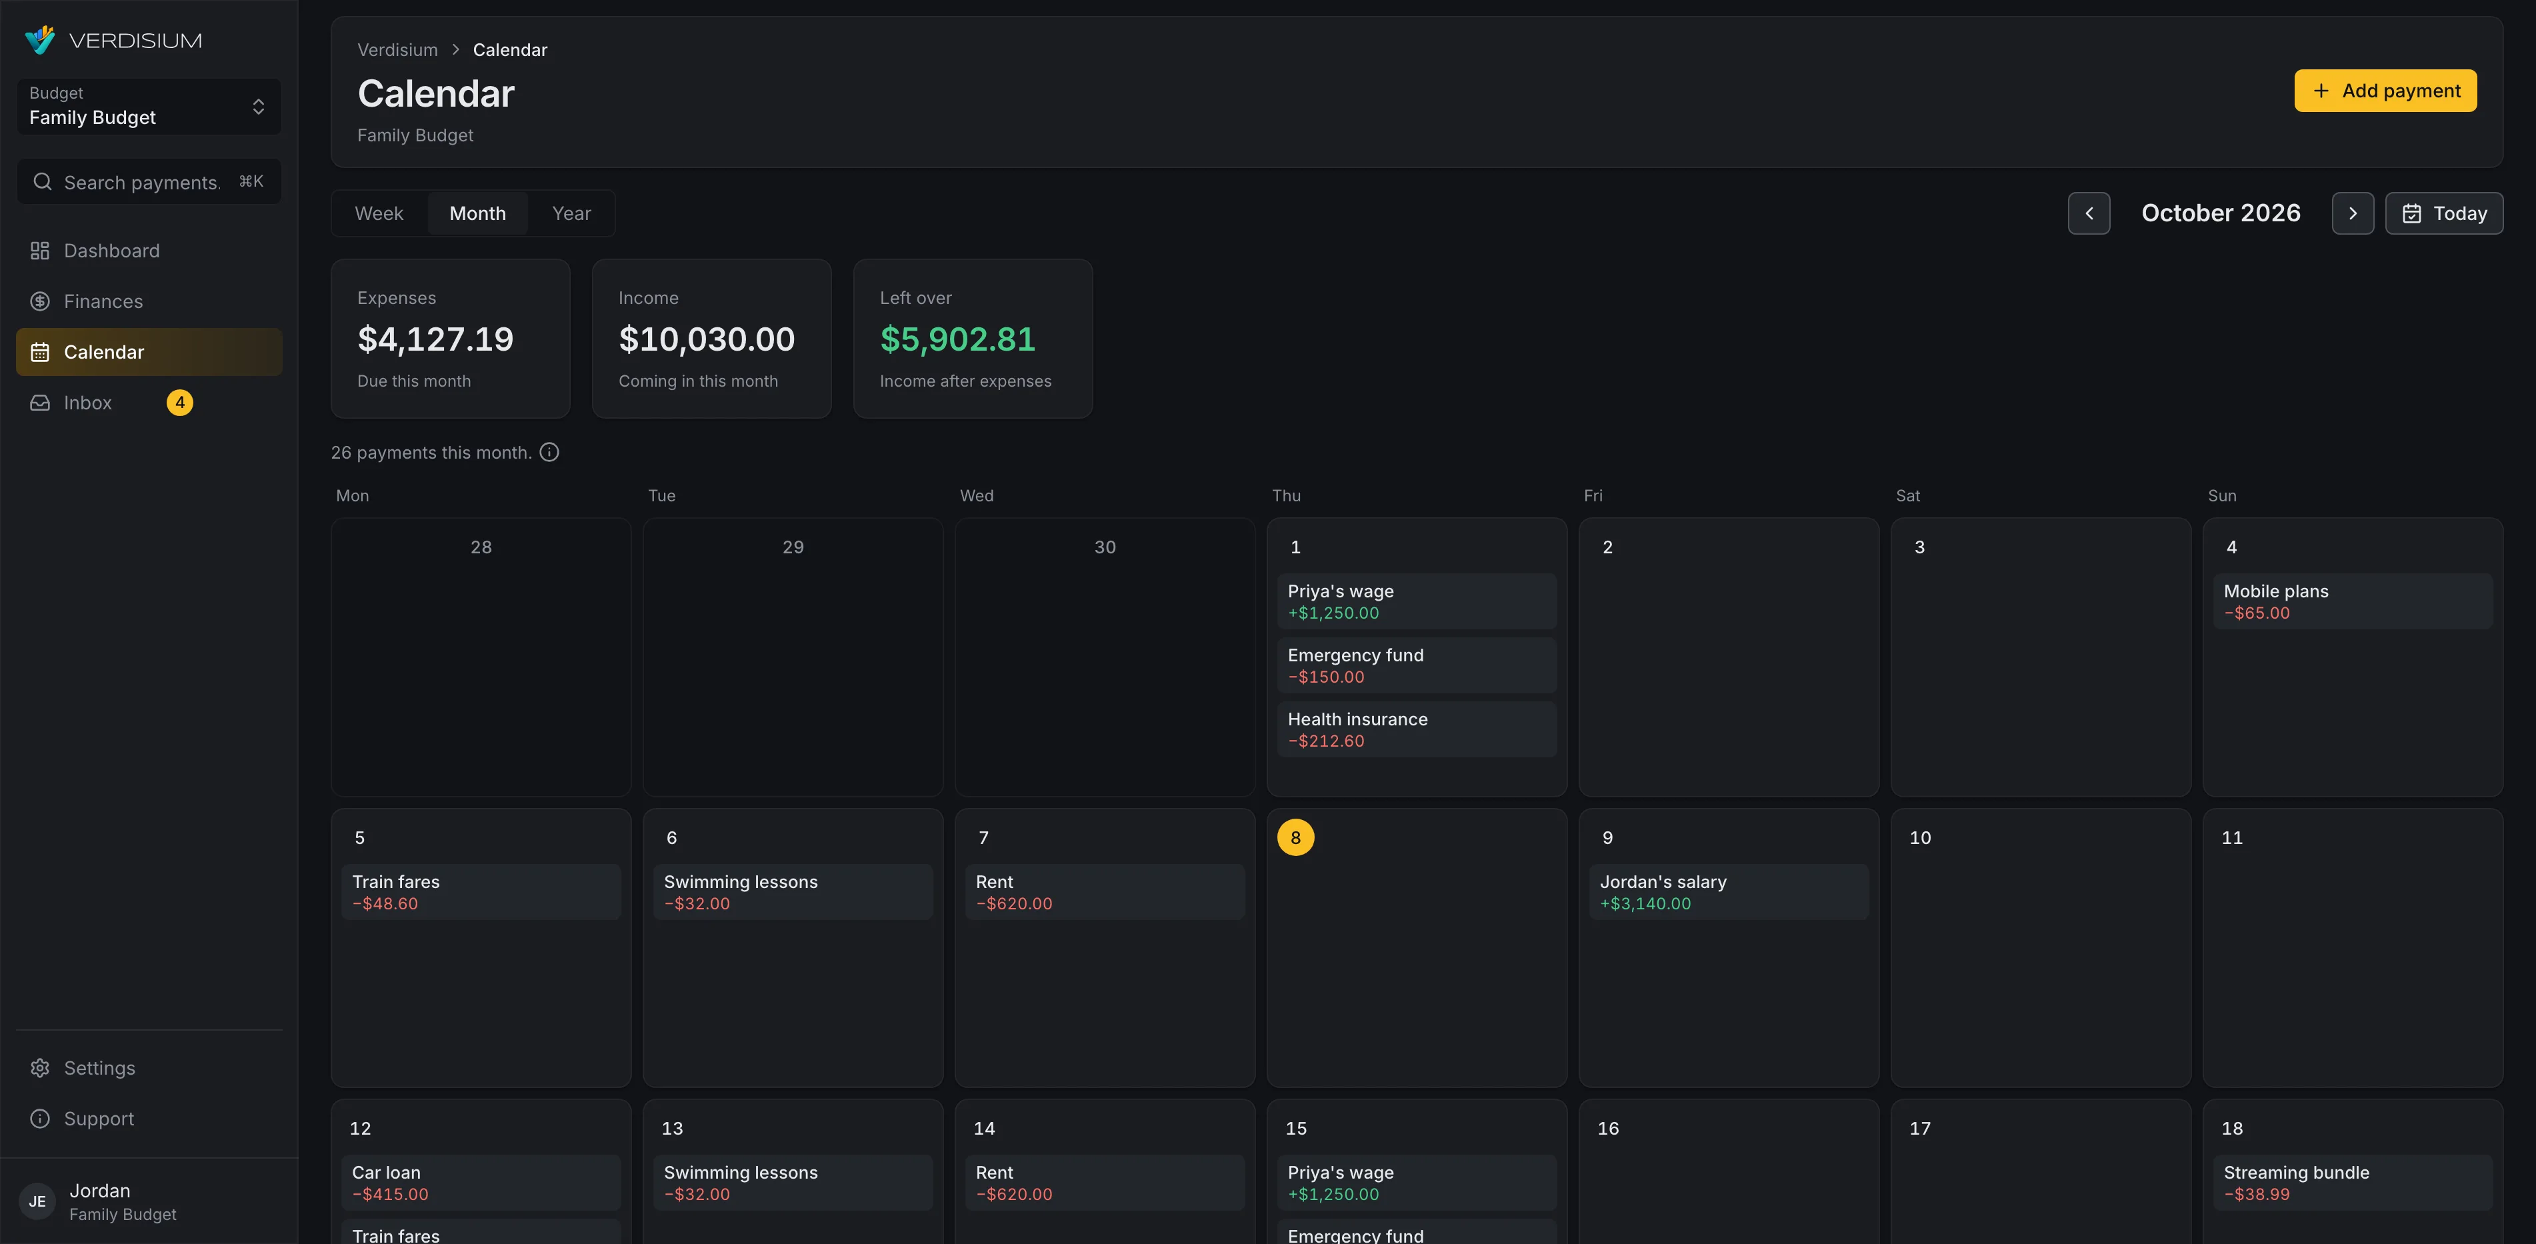Click the Left over $5,902.81 card
Screen dimensions: 2536x1244
[x=973, y=339]
